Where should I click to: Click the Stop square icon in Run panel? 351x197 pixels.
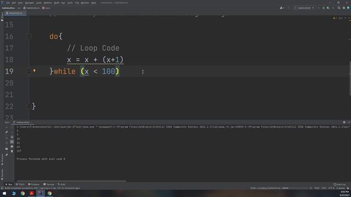(x=7, y=149)
